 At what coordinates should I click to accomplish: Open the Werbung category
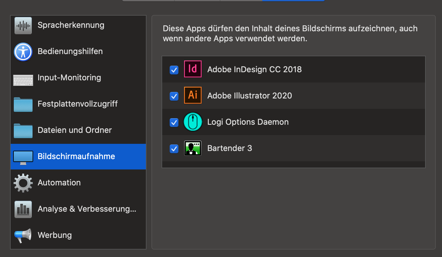(x=78, y=235)
